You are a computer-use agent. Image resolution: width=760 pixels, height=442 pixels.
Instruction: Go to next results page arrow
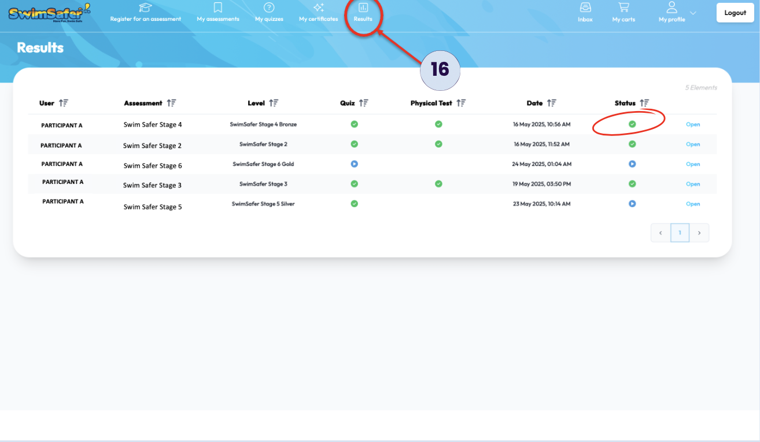point(699,233)
